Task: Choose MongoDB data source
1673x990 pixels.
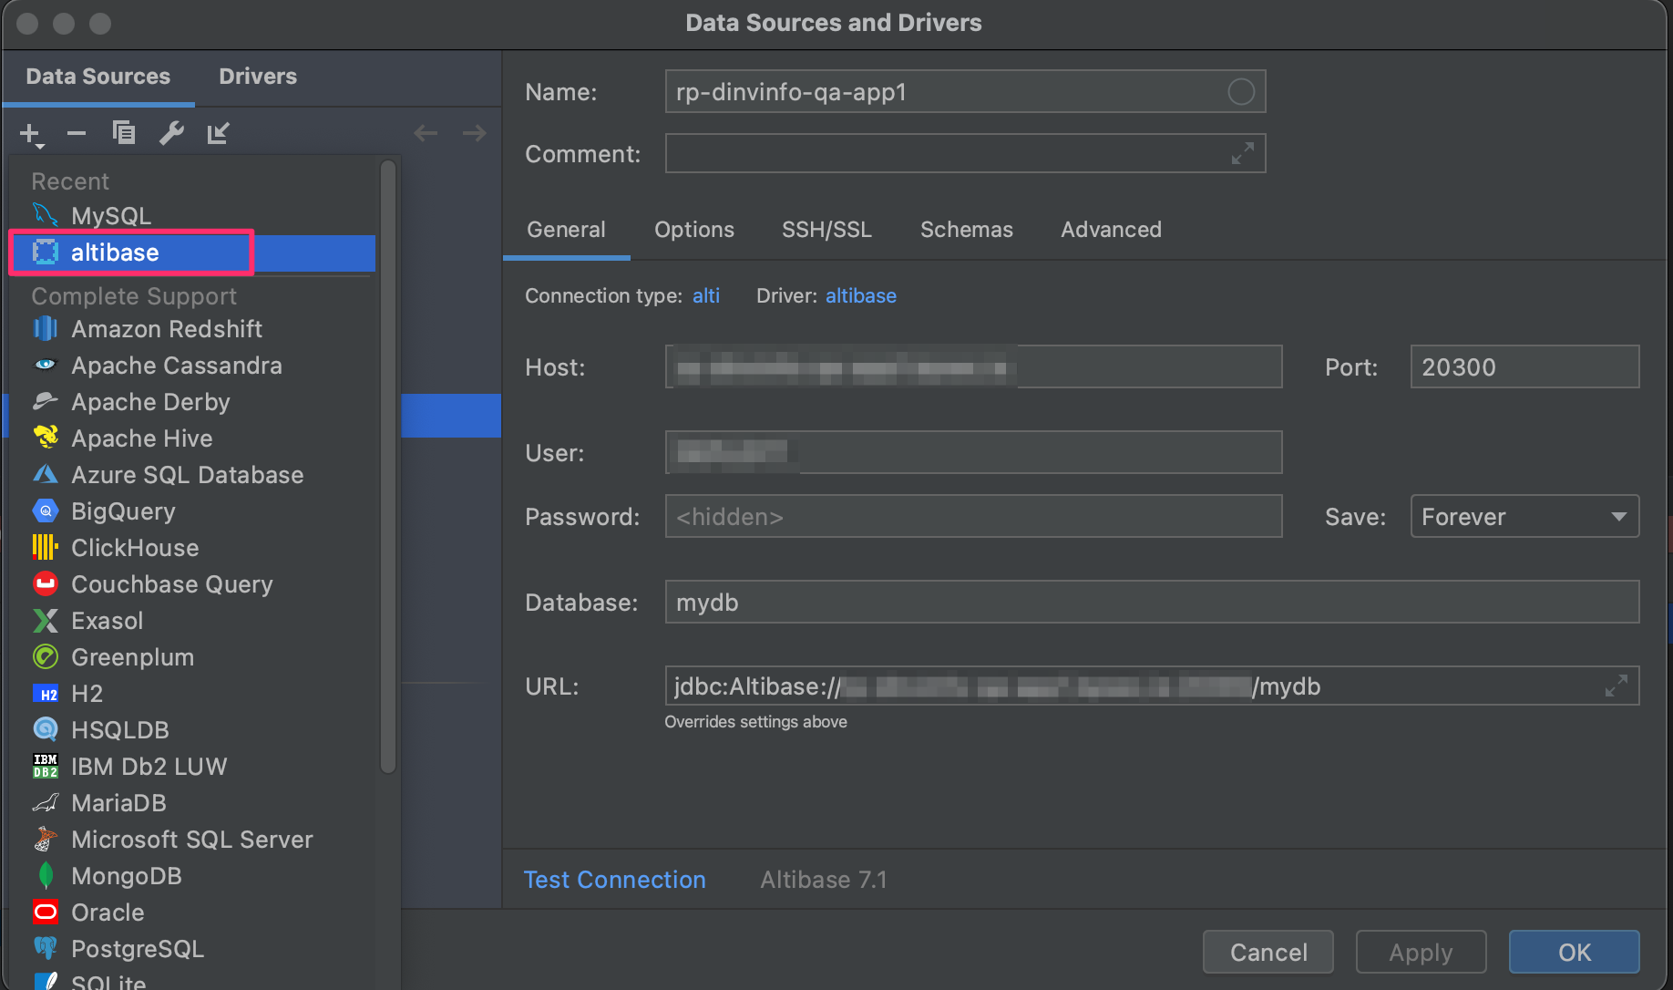Action: (x=193, y=876)
